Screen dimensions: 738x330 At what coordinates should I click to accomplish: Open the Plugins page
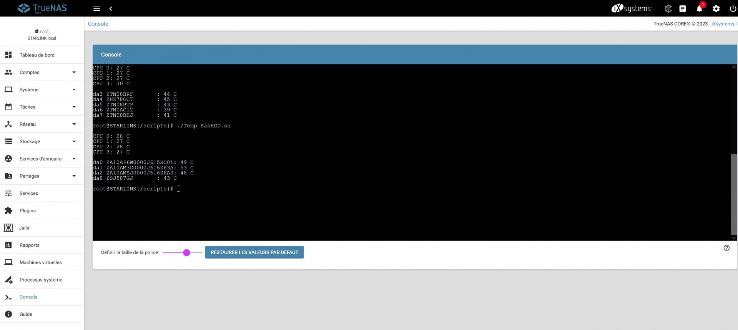tap(42, 211)
